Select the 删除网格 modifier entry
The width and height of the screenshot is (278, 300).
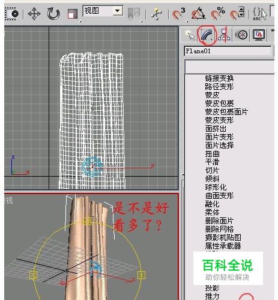pos(219,229)
